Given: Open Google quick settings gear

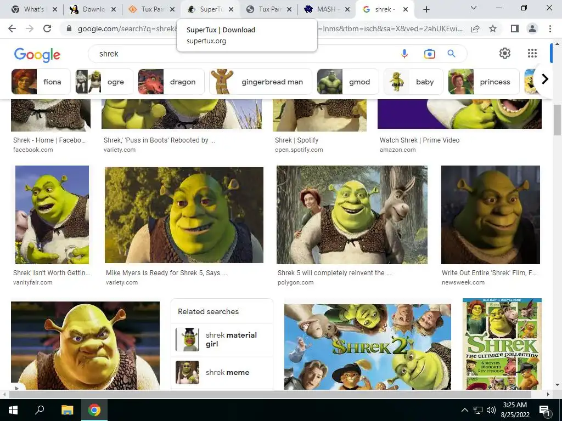Looking at the screenshot, I should point(505,53).
